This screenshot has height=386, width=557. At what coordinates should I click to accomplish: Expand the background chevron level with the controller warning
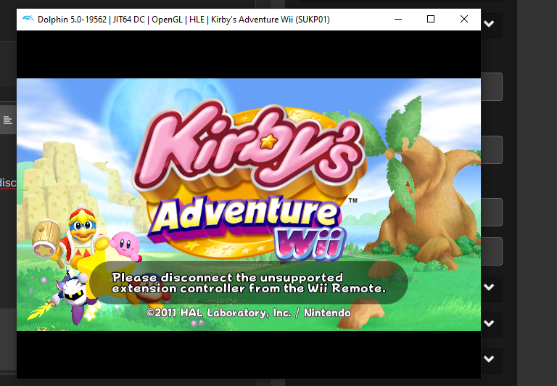(x=489, y=287)
